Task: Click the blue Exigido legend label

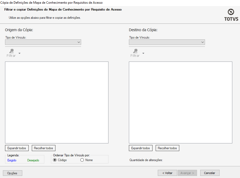Action: 12,160
